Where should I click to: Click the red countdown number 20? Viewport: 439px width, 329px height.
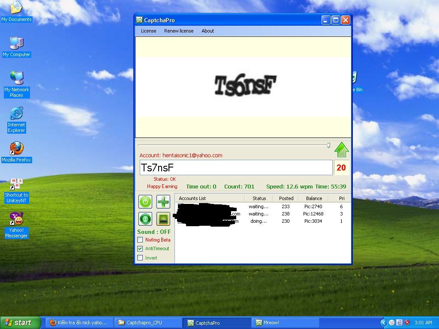click(341, 167)
